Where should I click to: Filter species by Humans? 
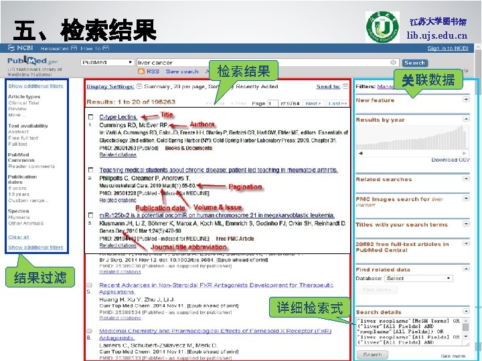click(19, 217)
